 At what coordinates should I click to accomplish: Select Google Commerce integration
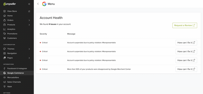point(17,73)
